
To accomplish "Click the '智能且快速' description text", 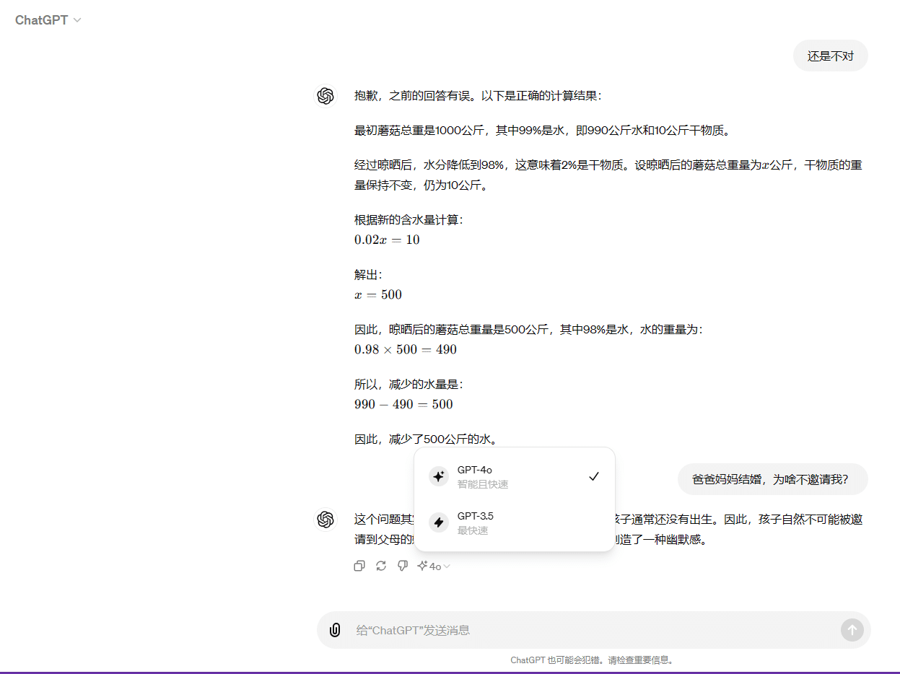I will point(483,484).
